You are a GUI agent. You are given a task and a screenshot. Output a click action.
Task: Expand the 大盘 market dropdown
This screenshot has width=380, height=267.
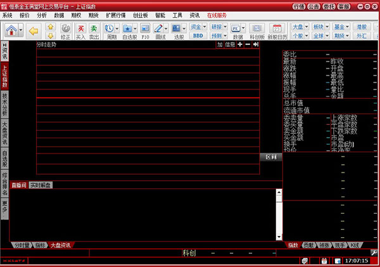[300, 27]
